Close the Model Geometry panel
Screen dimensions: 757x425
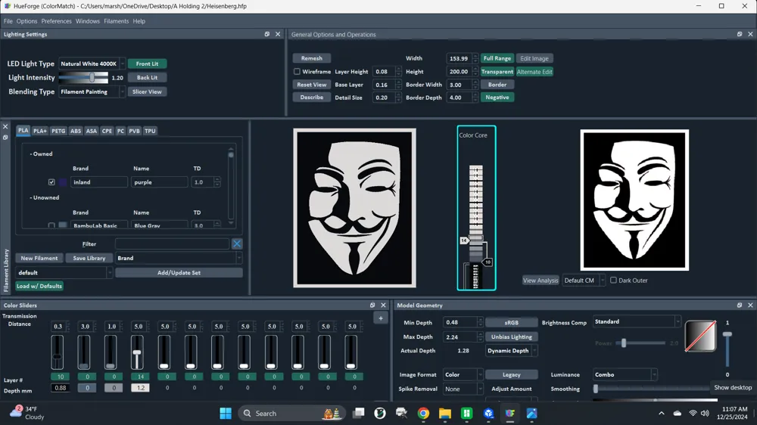pyautogui.click(x=750, y=306)
